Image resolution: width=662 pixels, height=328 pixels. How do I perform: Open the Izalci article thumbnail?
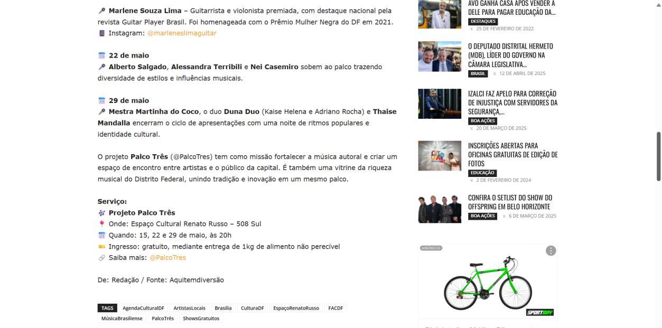tap(440, 104)
